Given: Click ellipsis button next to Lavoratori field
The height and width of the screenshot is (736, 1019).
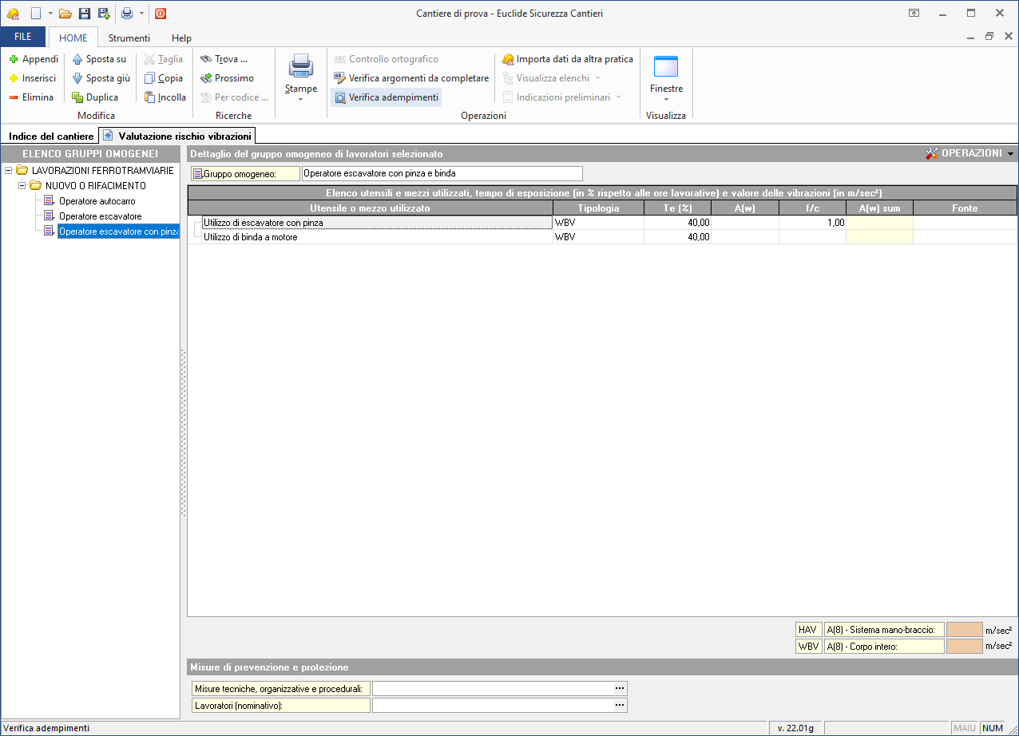Looking at the screenshot, I should click(x=620, y=706).
